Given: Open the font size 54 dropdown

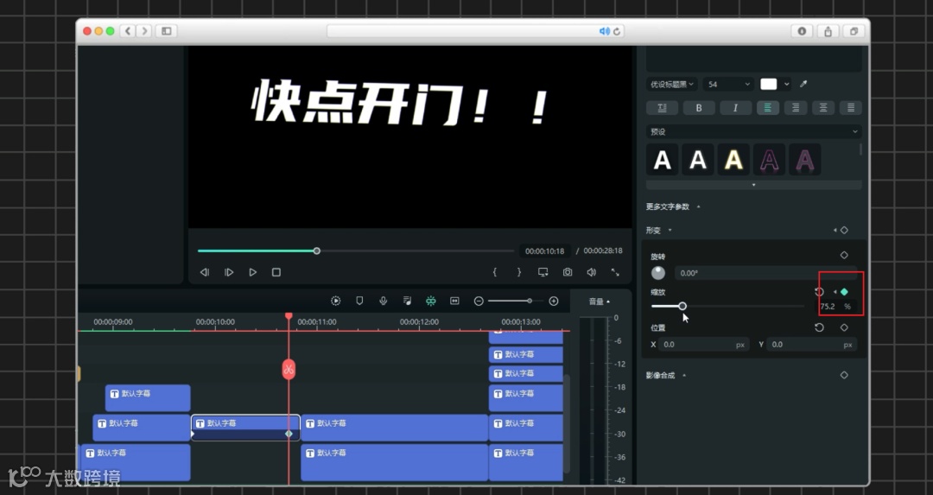Looking at the screenshot, I should coord(728,85).
